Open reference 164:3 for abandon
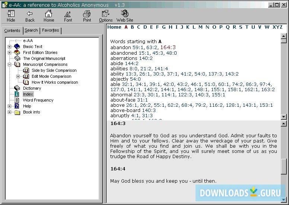The height and width of the screenshot is (205, 289). [x=168, y=47]
